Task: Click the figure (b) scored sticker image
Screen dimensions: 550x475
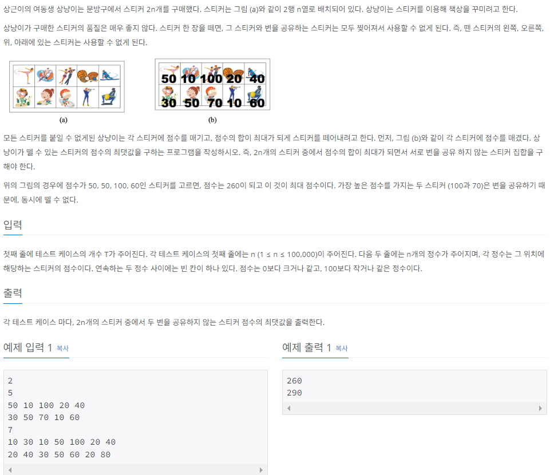Action: click(212, 85)
